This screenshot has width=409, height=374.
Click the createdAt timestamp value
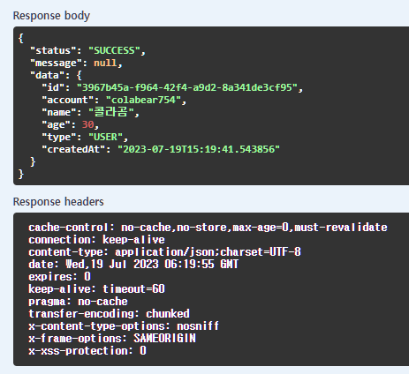point(199,149)
